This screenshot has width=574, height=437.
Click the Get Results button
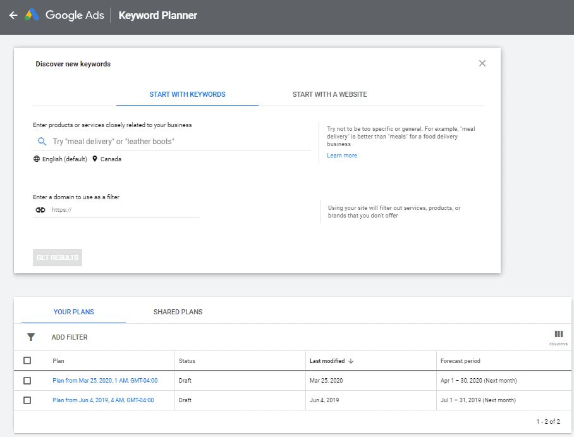58,257
